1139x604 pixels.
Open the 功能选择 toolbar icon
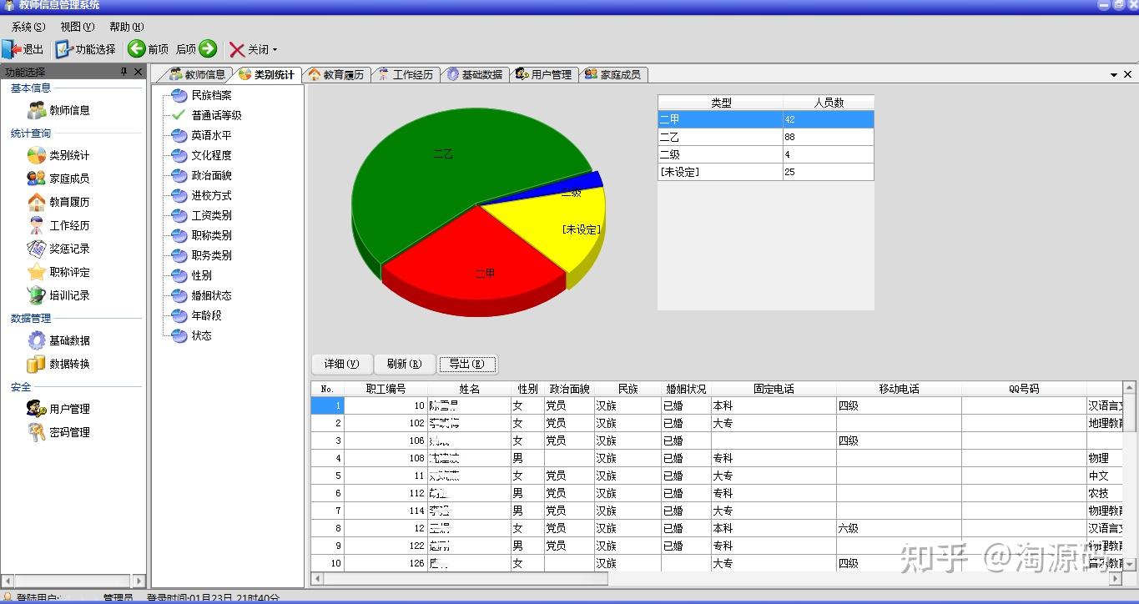pyautogui.click(x=64, y=49)
